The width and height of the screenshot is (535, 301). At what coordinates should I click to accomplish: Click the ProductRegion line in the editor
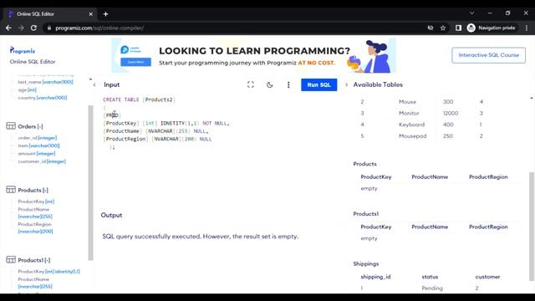[158, 139]
